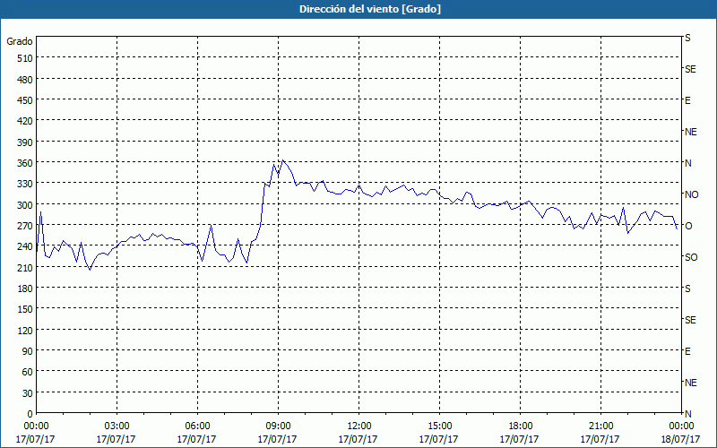Pick the 300 degree axis value

point(25,205)
